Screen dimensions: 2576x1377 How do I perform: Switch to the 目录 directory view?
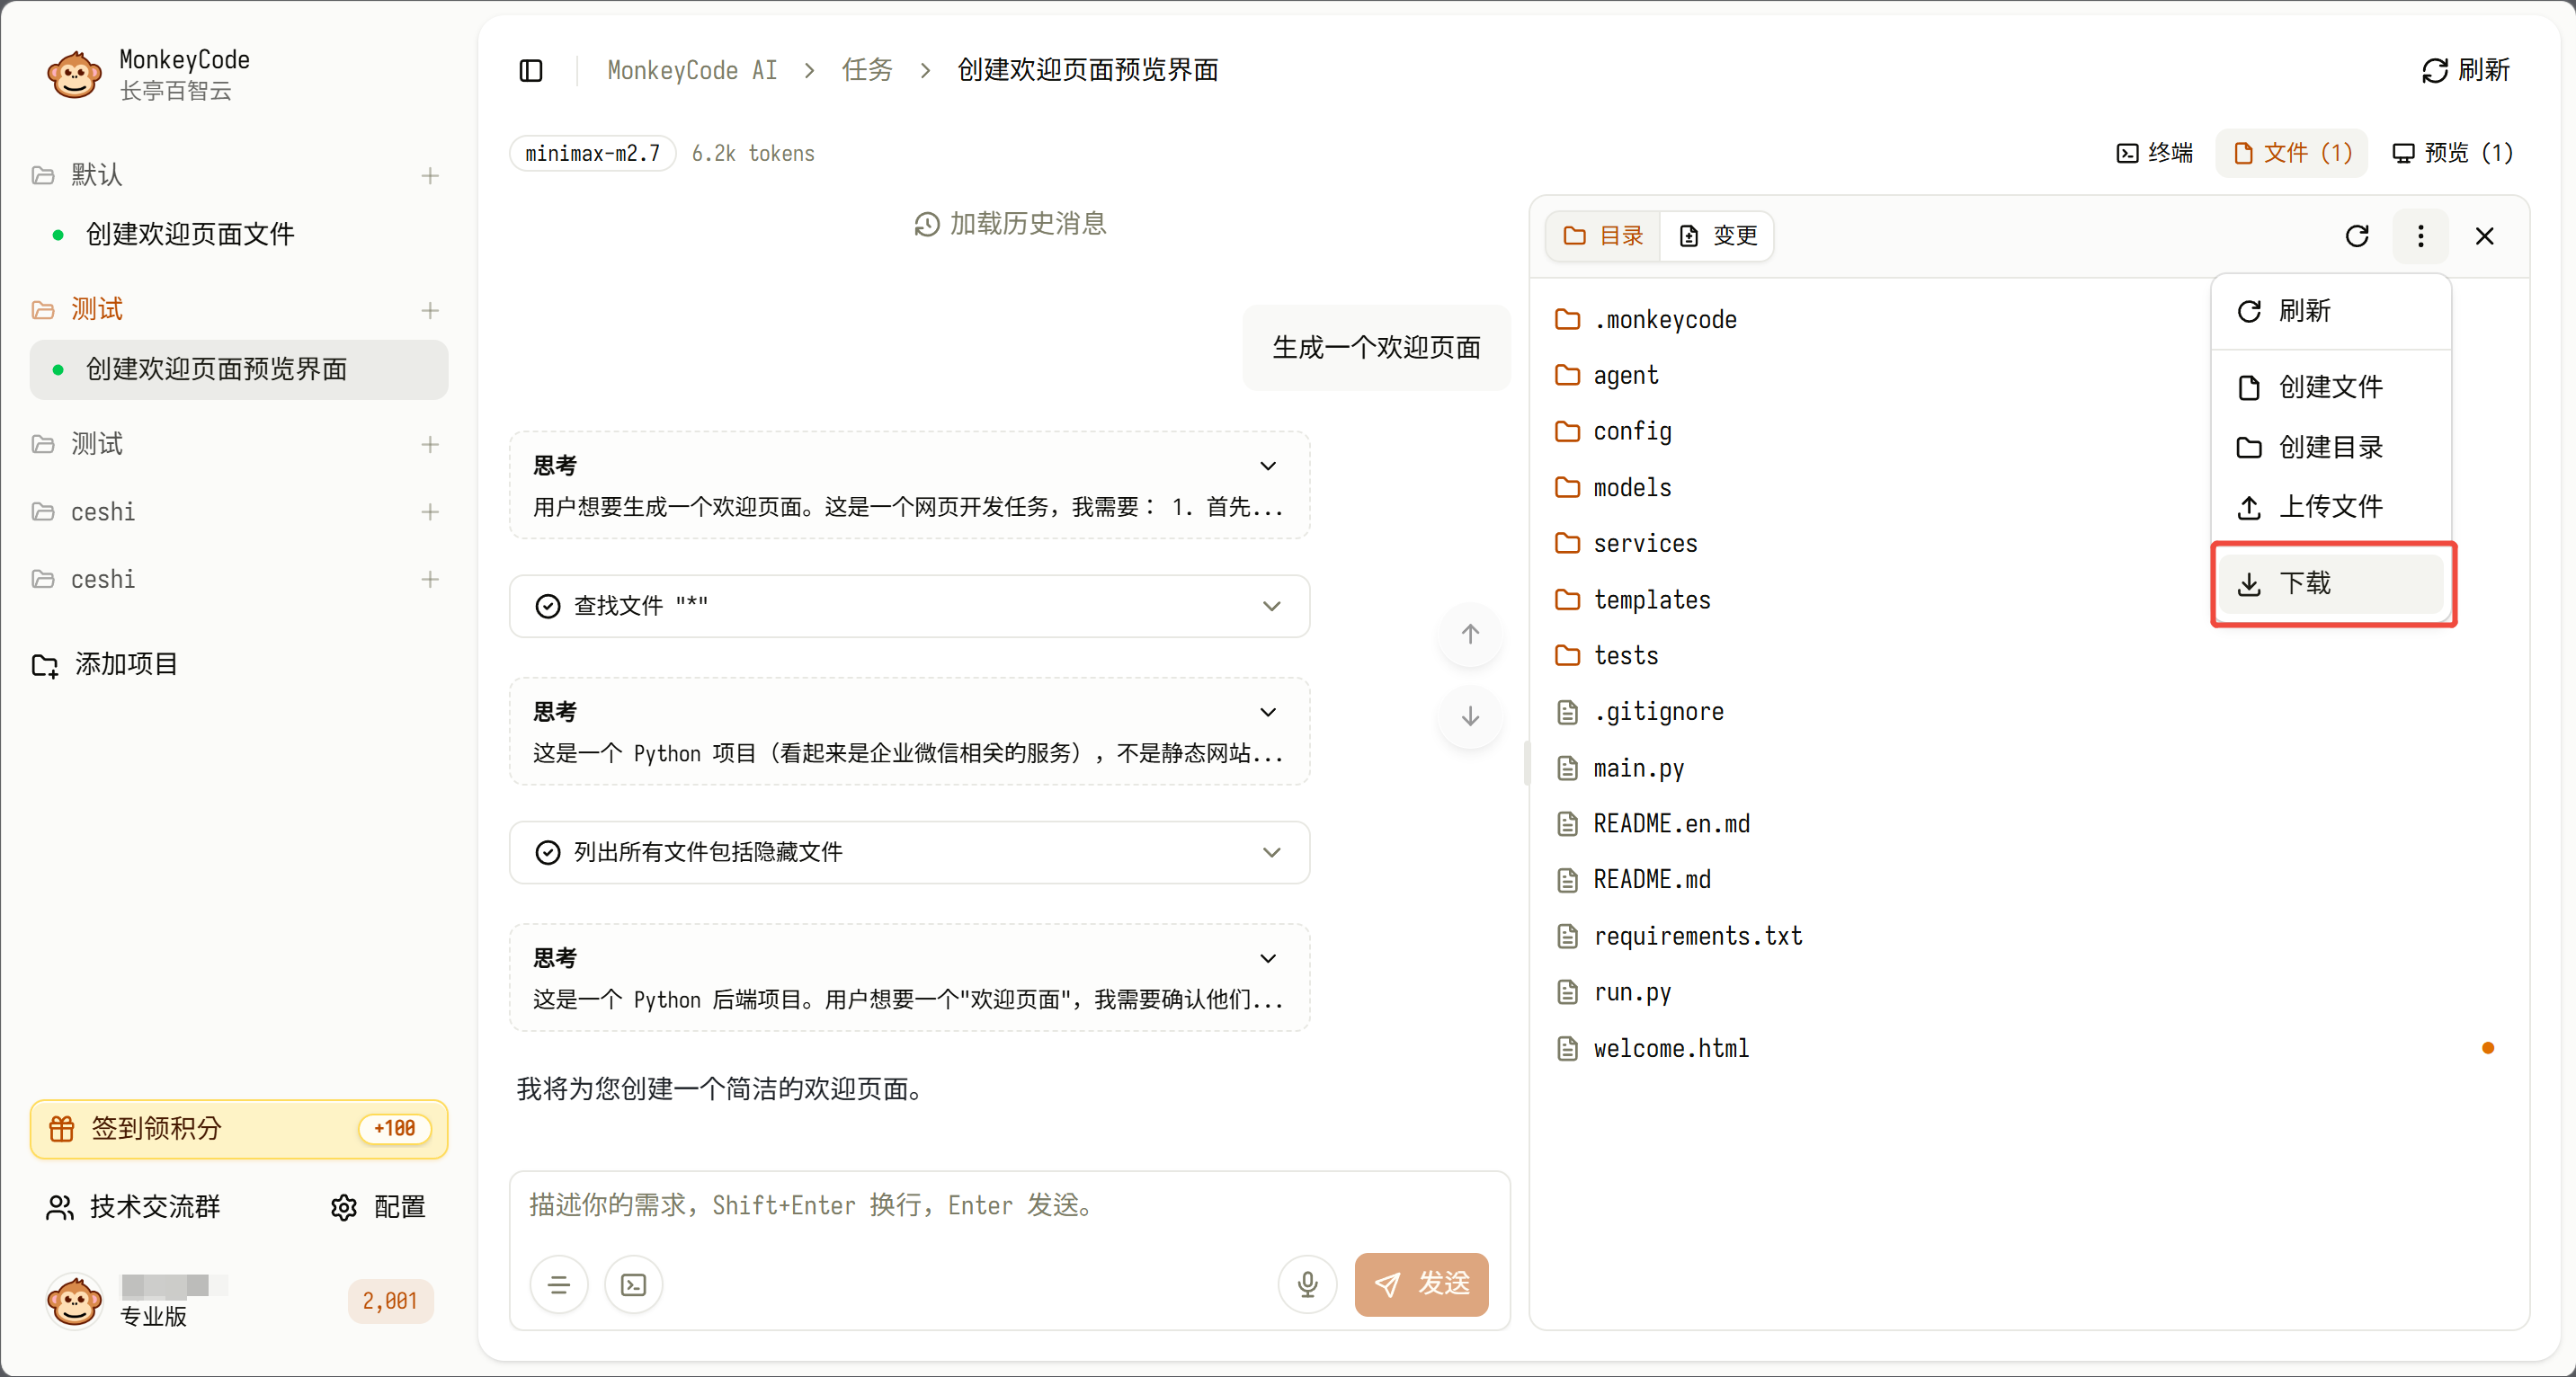pyautogui.click(x=1603, y=236)
